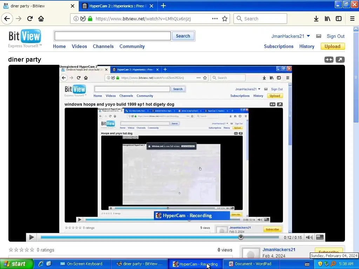Focus the BitView search text field

[113, 36]
